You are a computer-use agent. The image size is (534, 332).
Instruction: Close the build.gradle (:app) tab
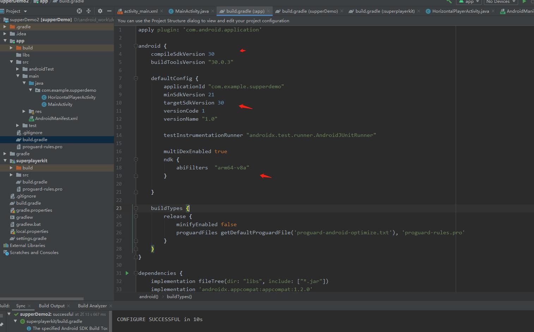[268, 11]
